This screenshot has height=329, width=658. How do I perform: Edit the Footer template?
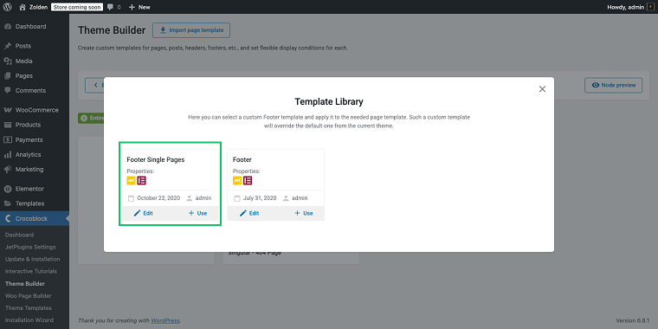pos(249,213)
